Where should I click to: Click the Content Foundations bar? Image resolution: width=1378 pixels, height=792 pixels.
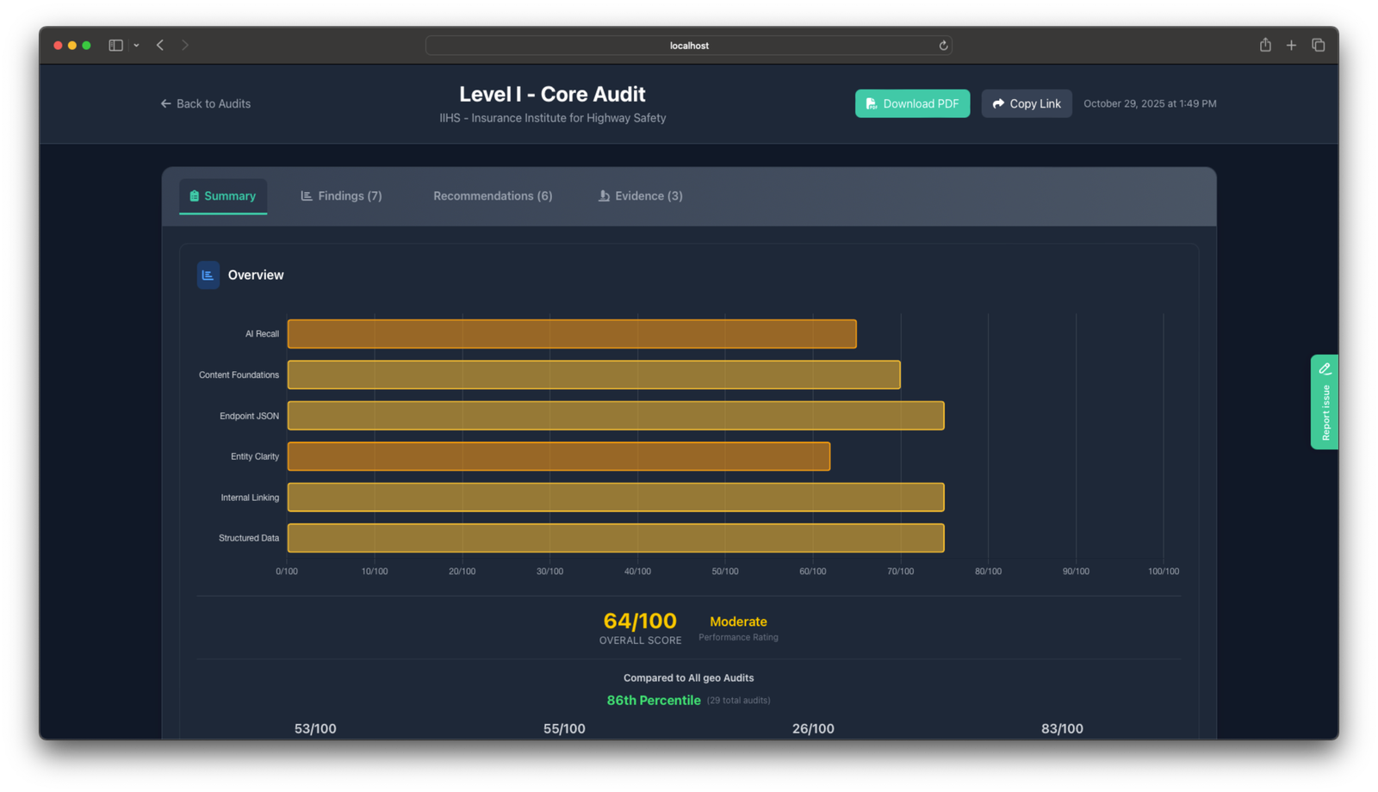coord(593,374)
